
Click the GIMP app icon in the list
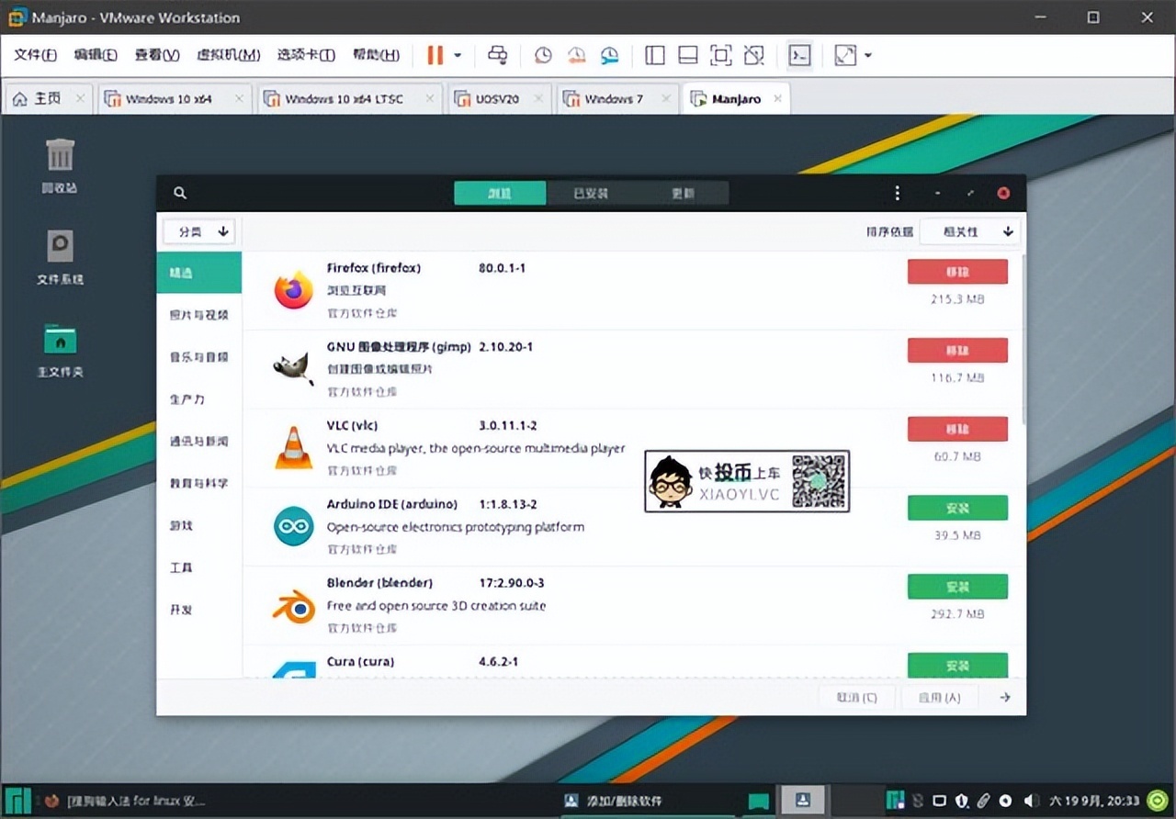pyautogui.click(x=293, y=368)
